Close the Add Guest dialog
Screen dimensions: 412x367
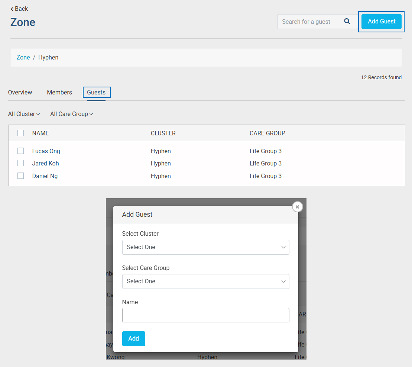(x=297, y=207)
